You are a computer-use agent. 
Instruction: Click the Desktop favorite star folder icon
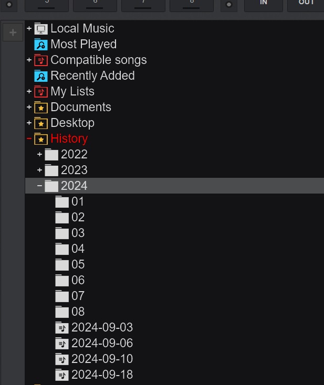click(x=41, y=123)
